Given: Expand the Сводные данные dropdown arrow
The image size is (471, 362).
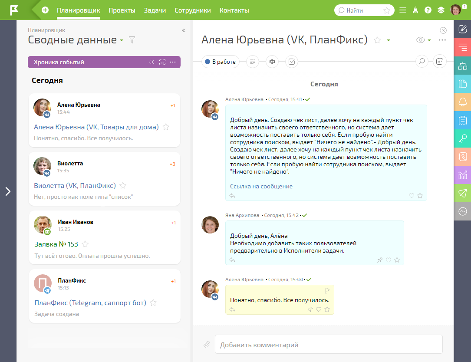Looking at the screenshot, I should (122, 40).
